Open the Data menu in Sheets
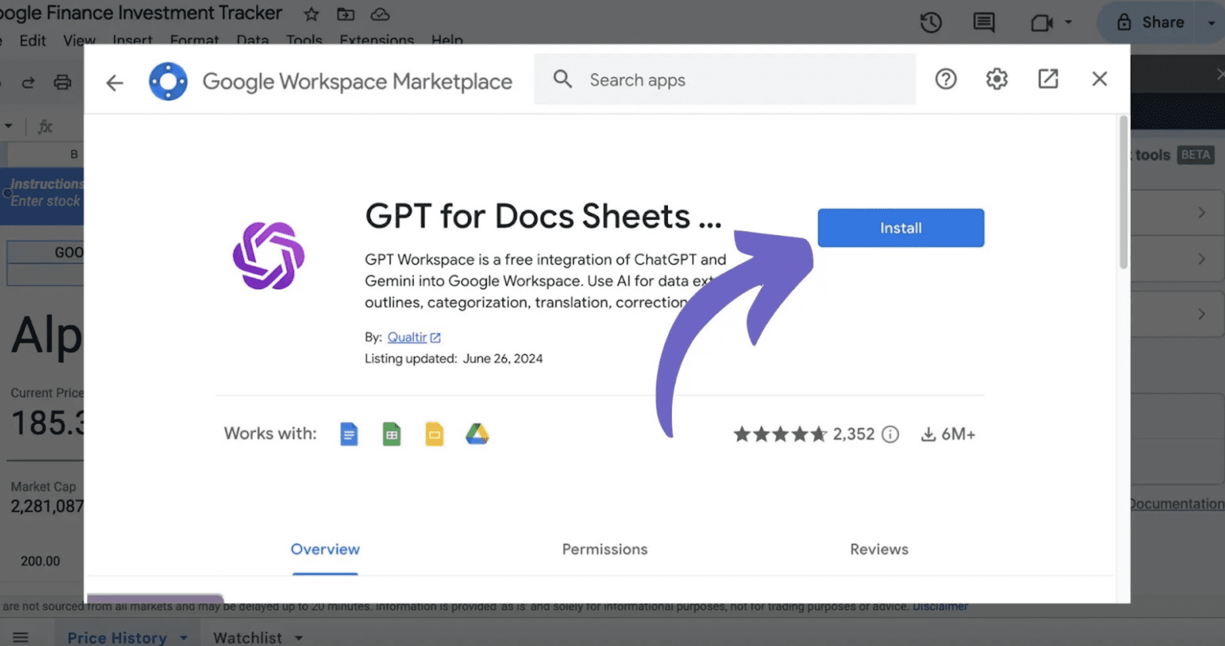This screenshot has width=1225, height=646. [253, 40]
